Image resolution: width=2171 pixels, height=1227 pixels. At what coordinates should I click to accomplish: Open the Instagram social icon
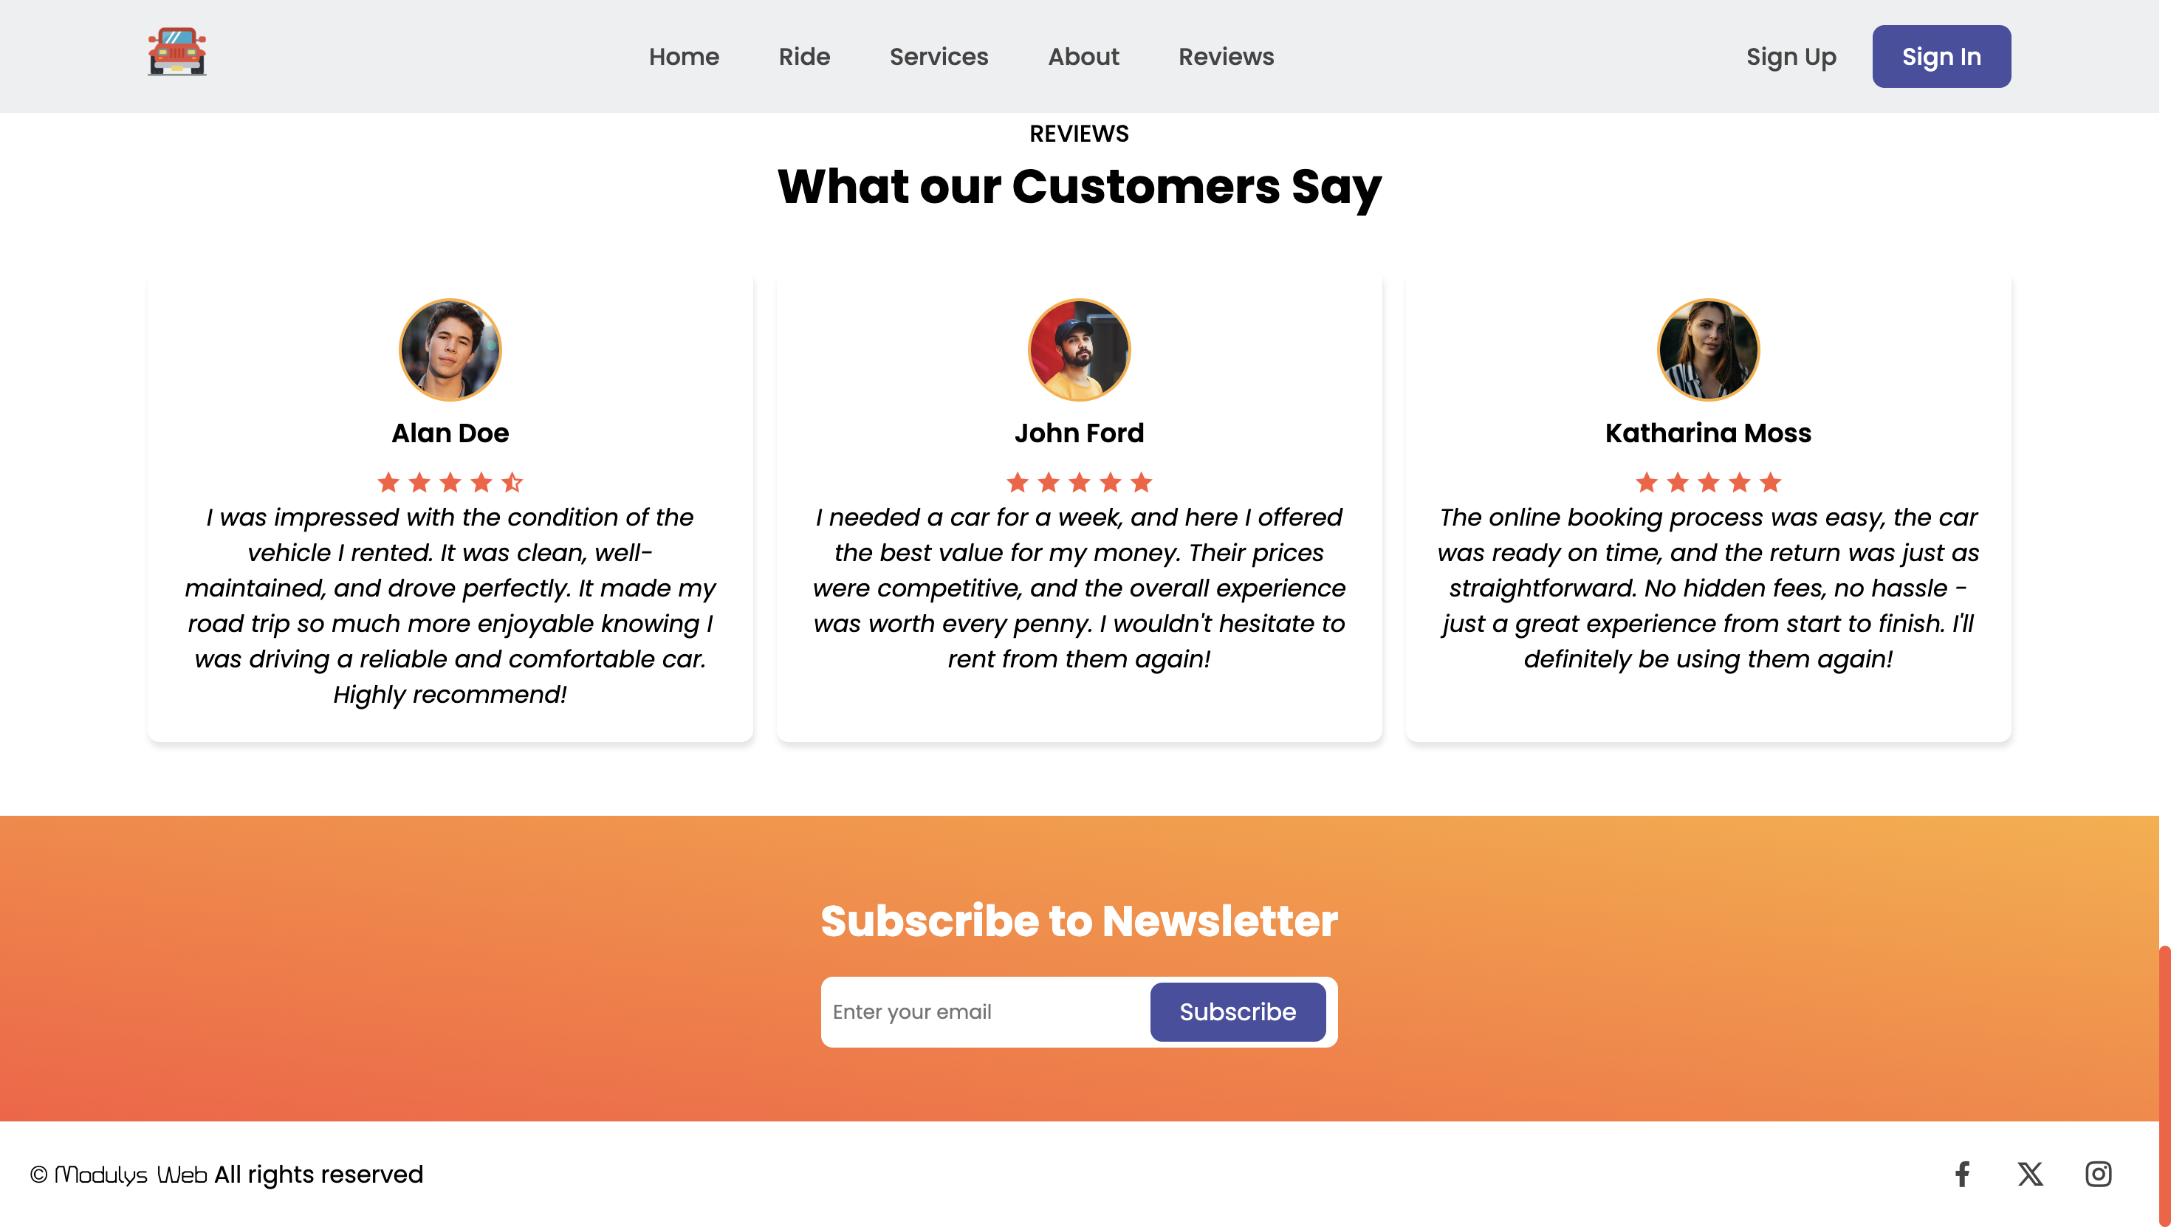click(x=2098, y=1174)
